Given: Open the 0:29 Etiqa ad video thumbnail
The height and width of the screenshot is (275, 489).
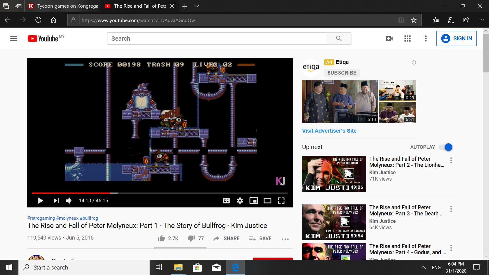Looking at the screenshot, I should (398, 91).
